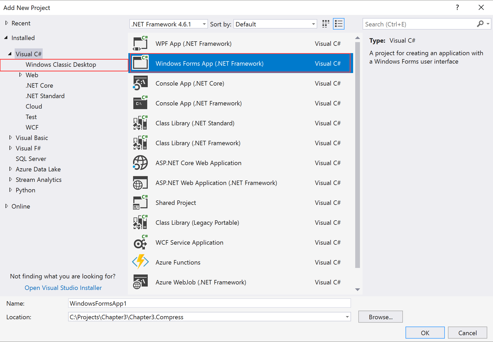Expand the Azure Data Lake node
Viewport: 493px width, 342px height.
click(x=10, y=169)
